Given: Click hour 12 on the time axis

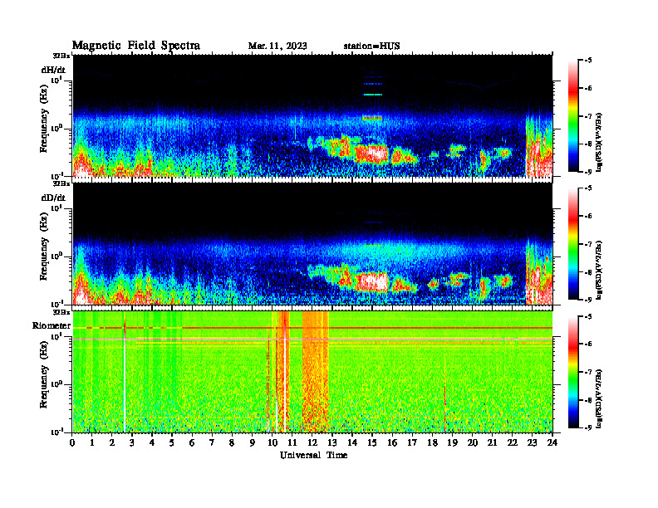Looking at the screenshot, I should pyautogui.click(x=312, y=443).
